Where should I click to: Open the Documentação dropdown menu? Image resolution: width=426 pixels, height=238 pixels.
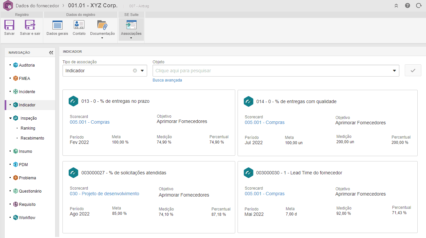coord(102,38)
